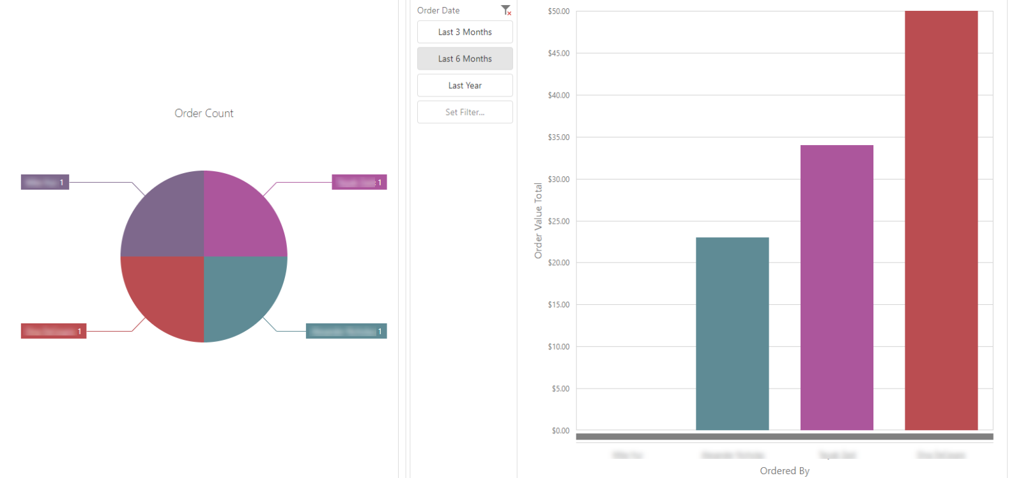The image size is (1014, 478).
Task: Click the Order Count chart title
Action: click(x=204, y=113)
